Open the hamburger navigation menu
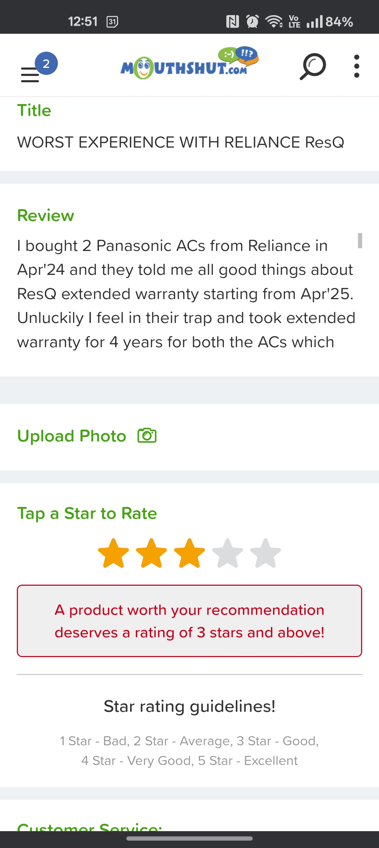The width and height of the screenshot is (379, 848). pos(30,75)
